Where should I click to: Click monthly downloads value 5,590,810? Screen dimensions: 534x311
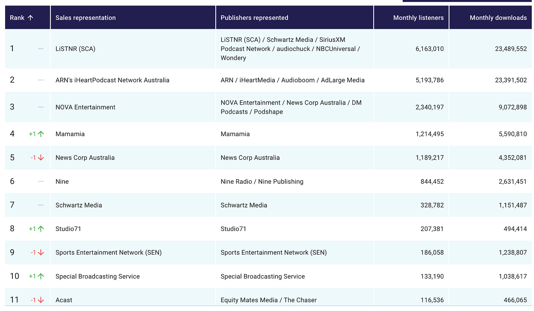[513, 134]
